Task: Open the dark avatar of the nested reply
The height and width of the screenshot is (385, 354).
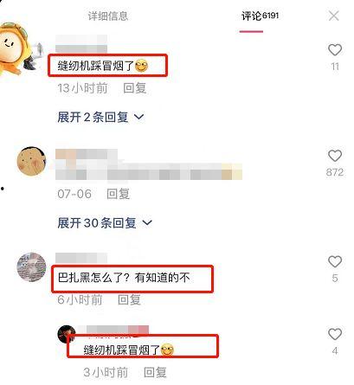Action: [67, 334]
